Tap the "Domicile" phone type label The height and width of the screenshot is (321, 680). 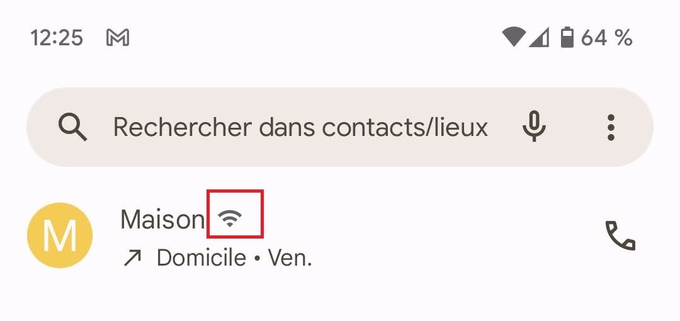(201, 258)
